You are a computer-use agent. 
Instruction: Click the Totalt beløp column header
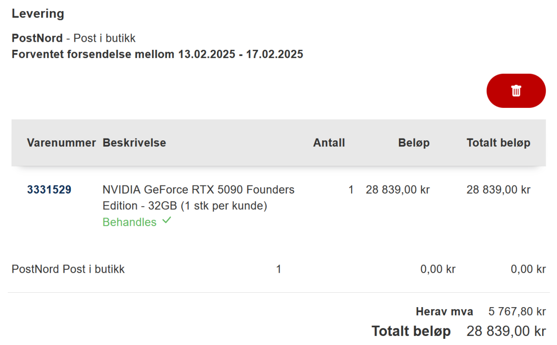pos(498,143)
